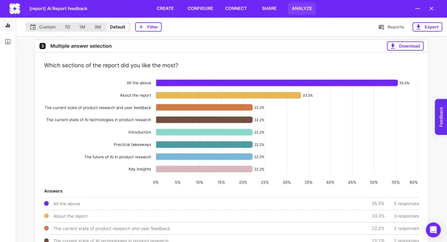Click the calendar icon beside Custom
This screenshot has width=447, height=242.
coord(33,27)
